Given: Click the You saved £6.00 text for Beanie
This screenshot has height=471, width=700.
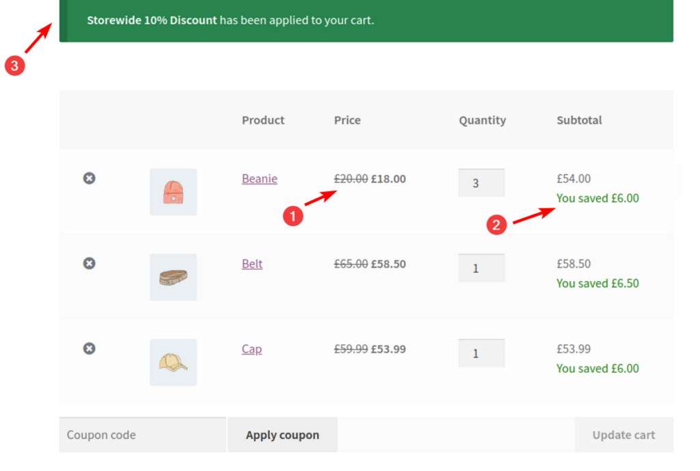Looking at the screenshot, I should point(597,198).
